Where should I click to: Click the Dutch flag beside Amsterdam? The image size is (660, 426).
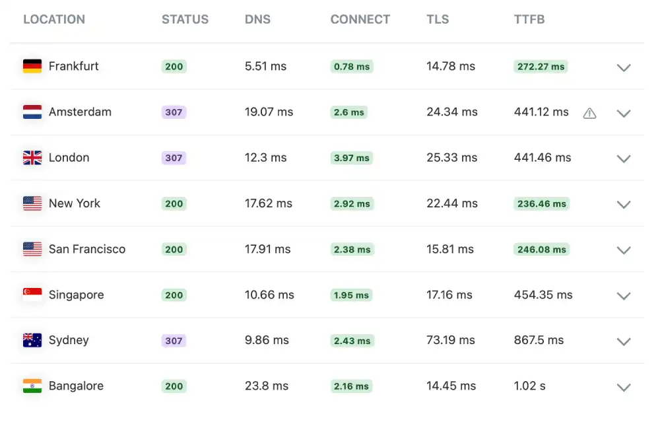click(32, 112)
